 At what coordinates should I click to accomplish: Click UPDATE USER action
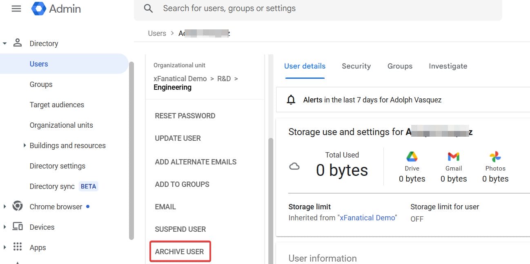(178, 138)
